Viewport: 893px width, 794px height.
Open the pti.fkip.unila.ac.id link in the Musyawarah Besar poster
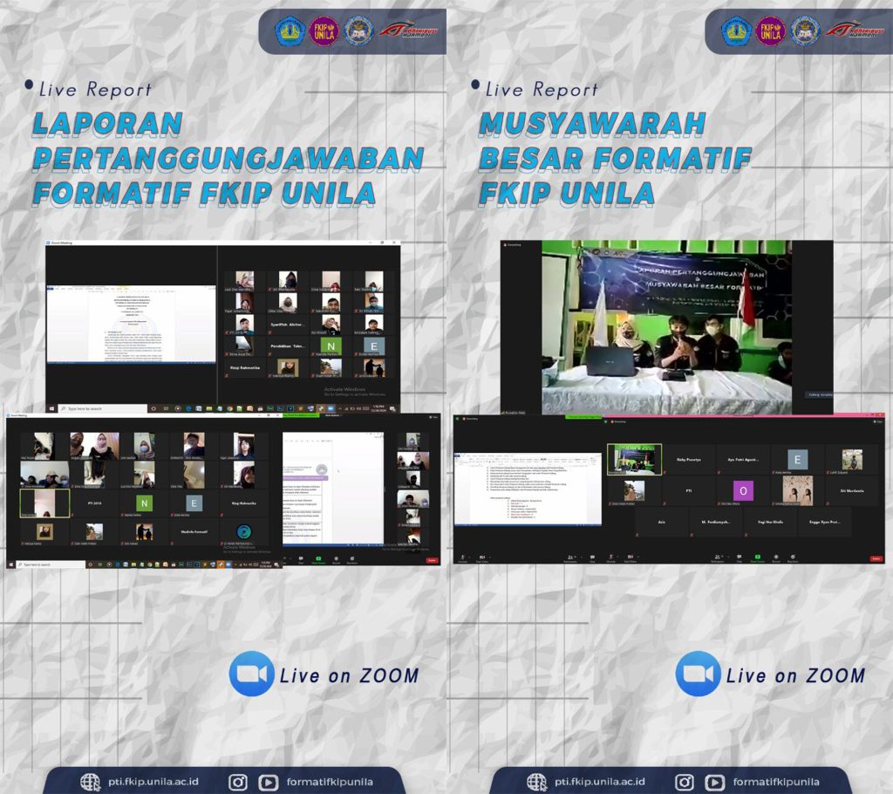click(x=599, y=781)
